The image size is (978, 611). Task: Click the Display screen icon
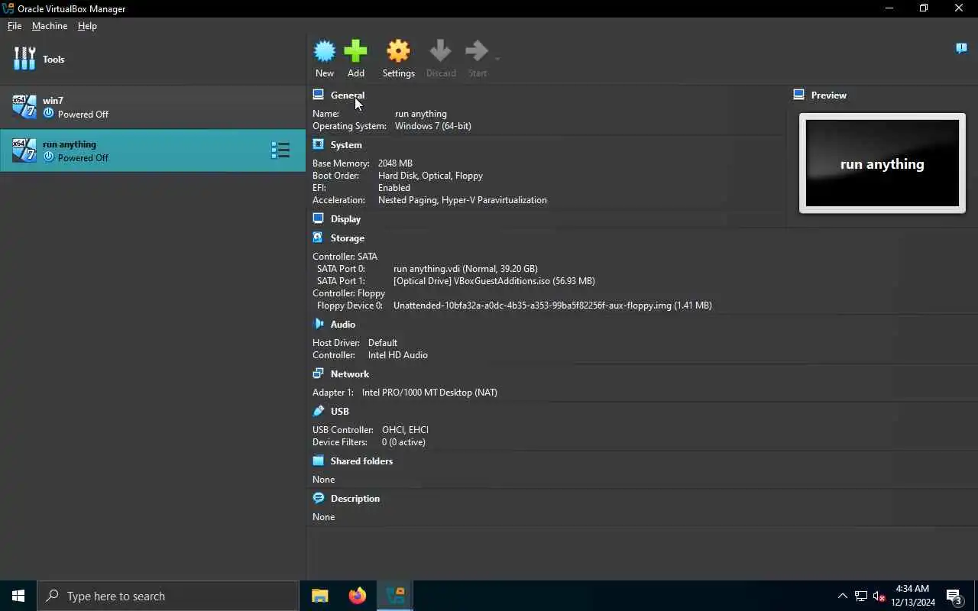click(318, 218)
